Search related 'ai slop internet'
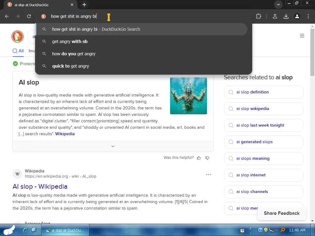This screenshot has width=315, height=236. (x=263, y=175)
